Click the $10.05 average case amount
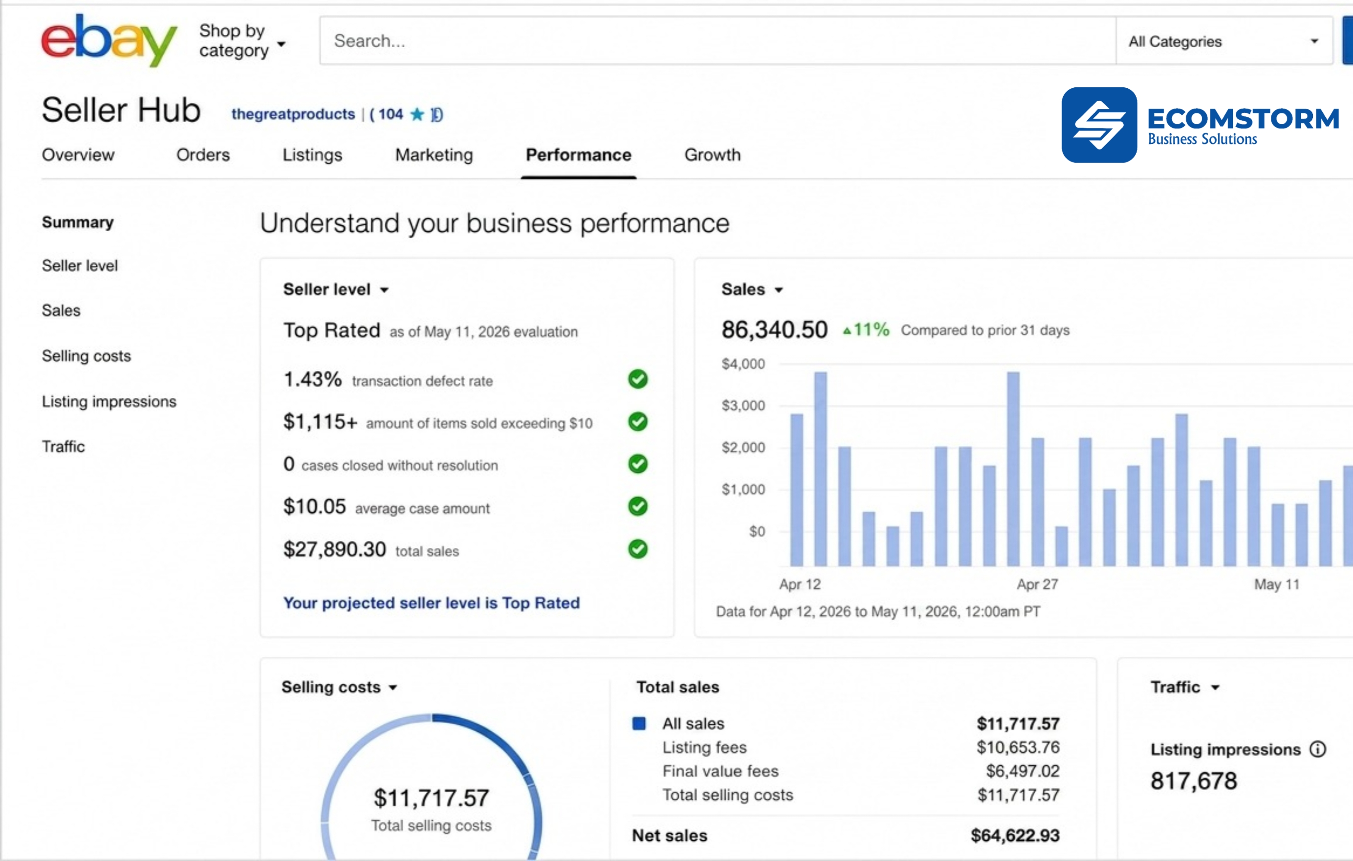 tap(315, 507)
